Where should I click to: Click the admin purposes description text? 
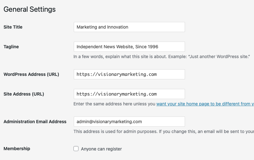click(x=164, y=131)
